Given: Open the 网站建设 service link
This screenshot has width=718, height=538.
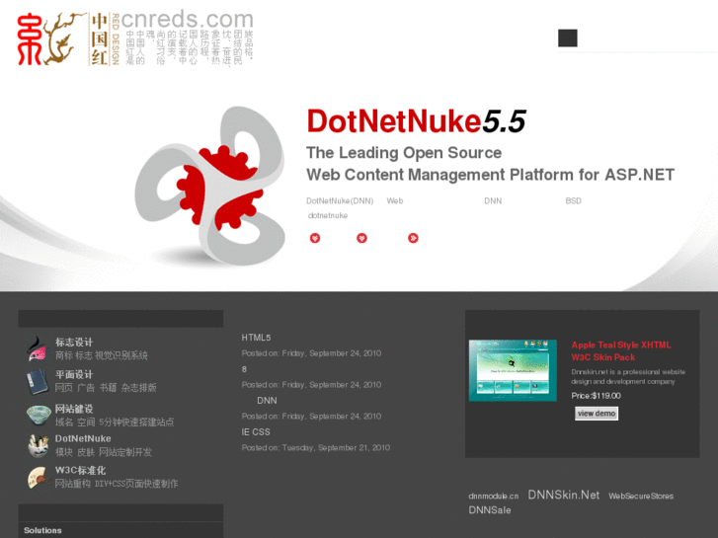Looking at the screenshot, I should coord(74,409).
